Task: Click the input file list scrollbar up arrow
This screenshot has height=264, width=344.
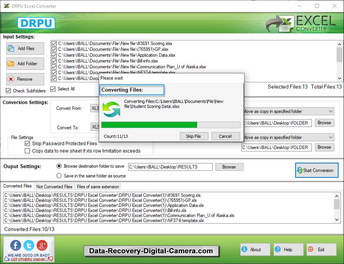Action: click(x=339, y=44)
